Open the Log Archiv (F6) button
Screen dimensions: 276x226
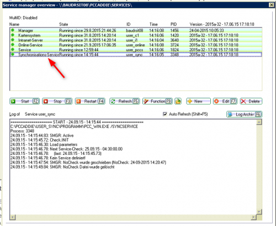pos(244,114)
